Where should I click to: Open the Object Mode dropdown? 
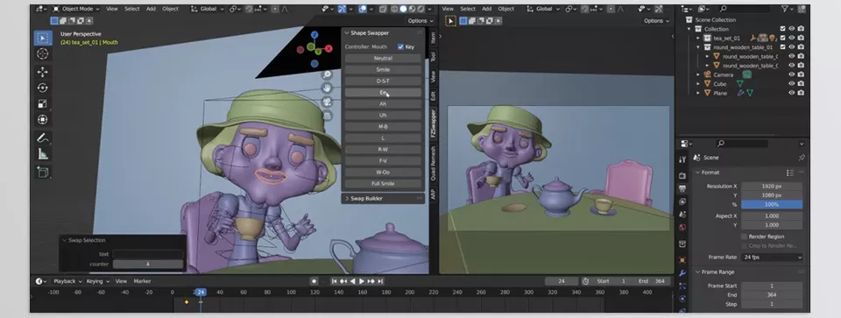[x=77, y=9]
